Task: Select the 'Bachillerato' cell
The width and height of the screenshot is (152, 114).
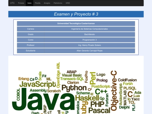Action: pos(90,34)
